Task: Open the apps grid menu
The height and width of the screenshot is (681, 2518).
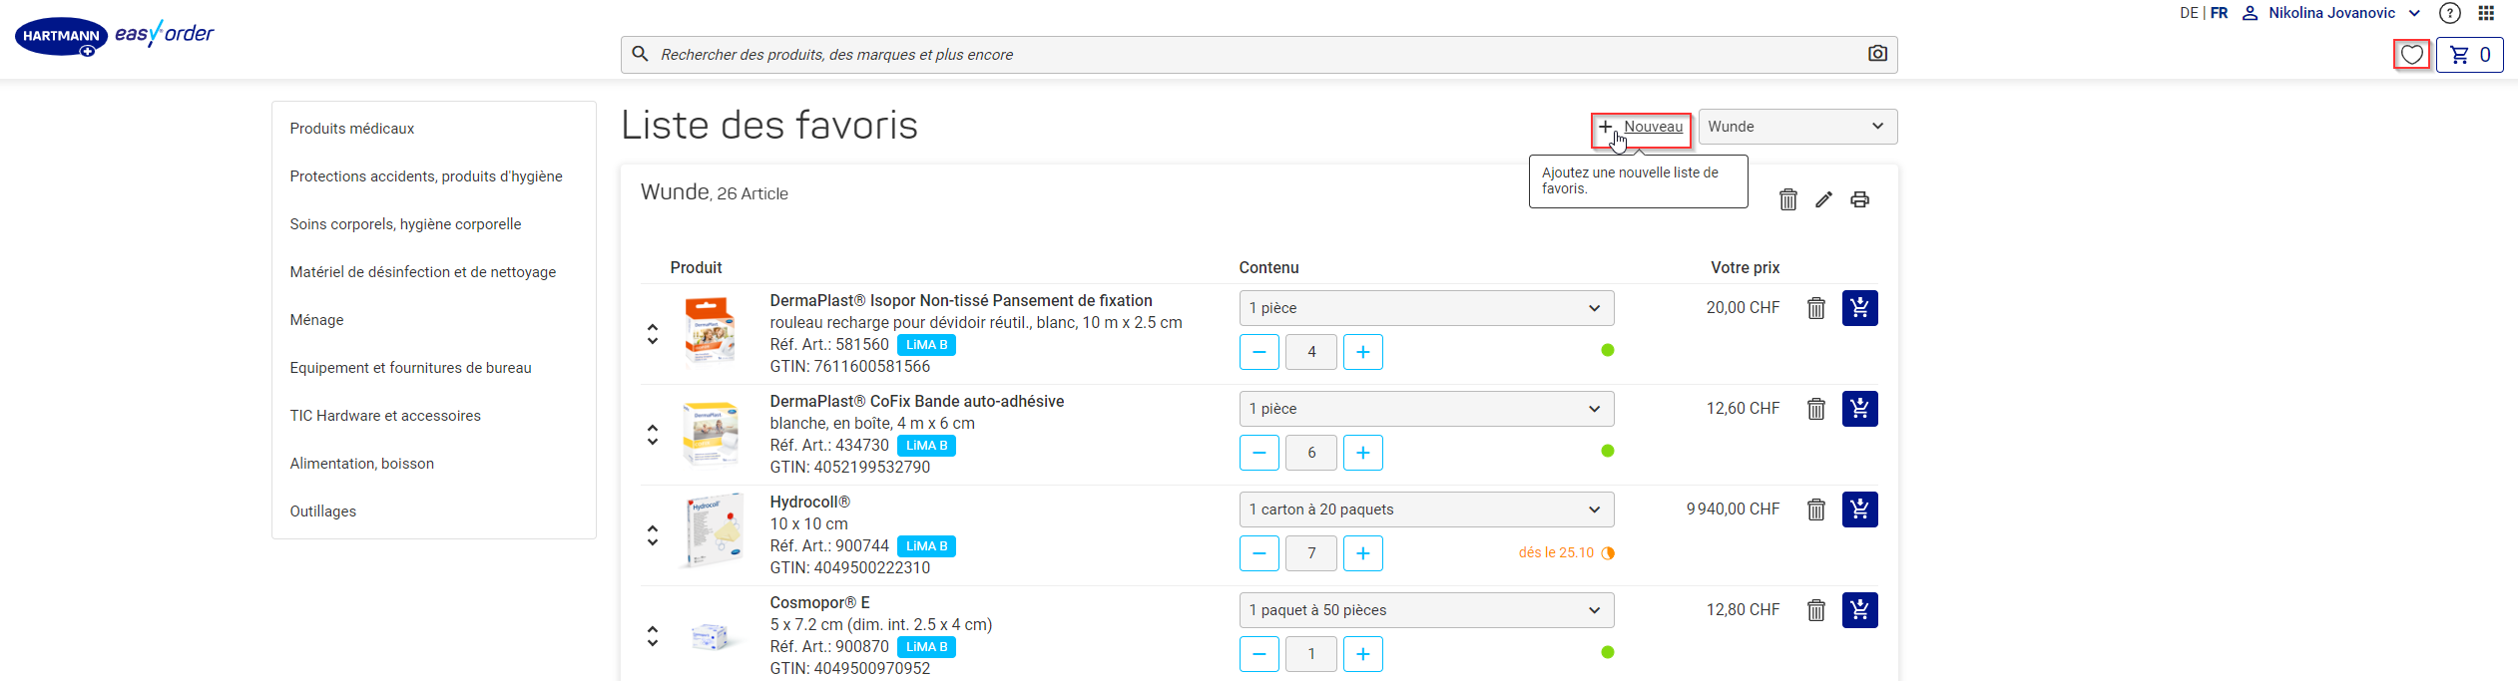Action: pos(2486,13)
